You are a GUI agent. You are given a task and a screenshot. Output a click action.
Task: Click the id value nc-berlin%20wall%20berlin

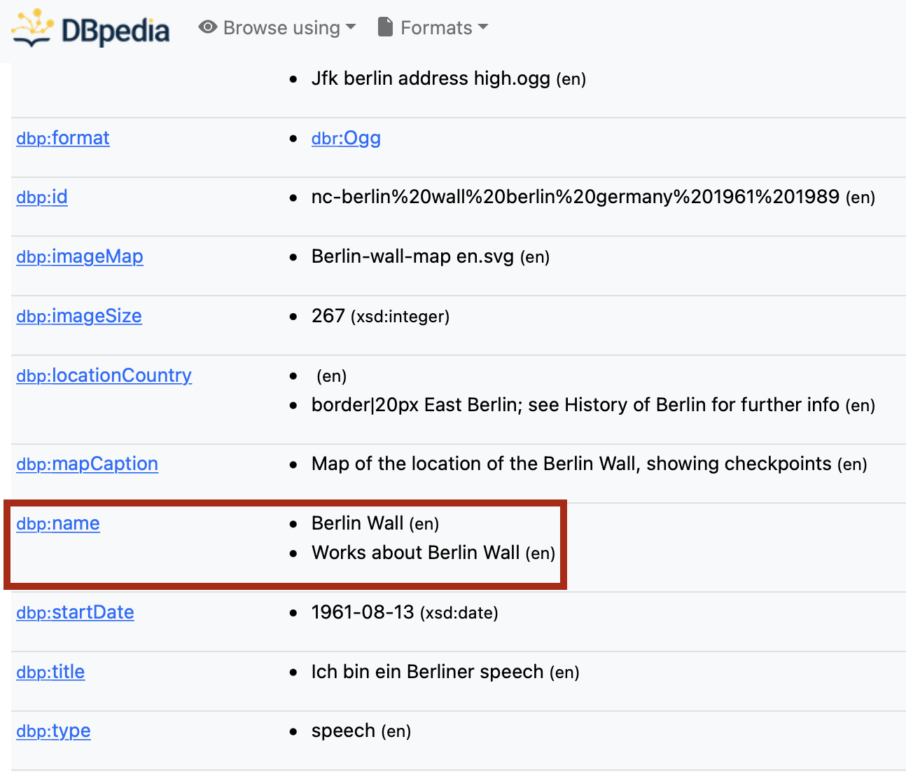coord(576,197)
